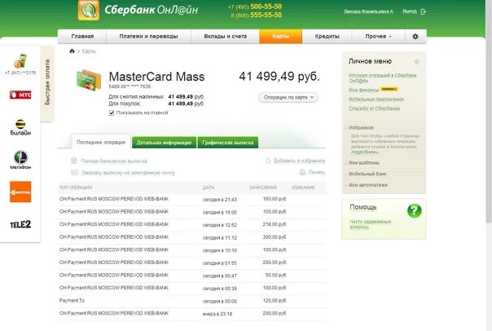
Task: Click the email statement order icon
Action: (74, 172)
